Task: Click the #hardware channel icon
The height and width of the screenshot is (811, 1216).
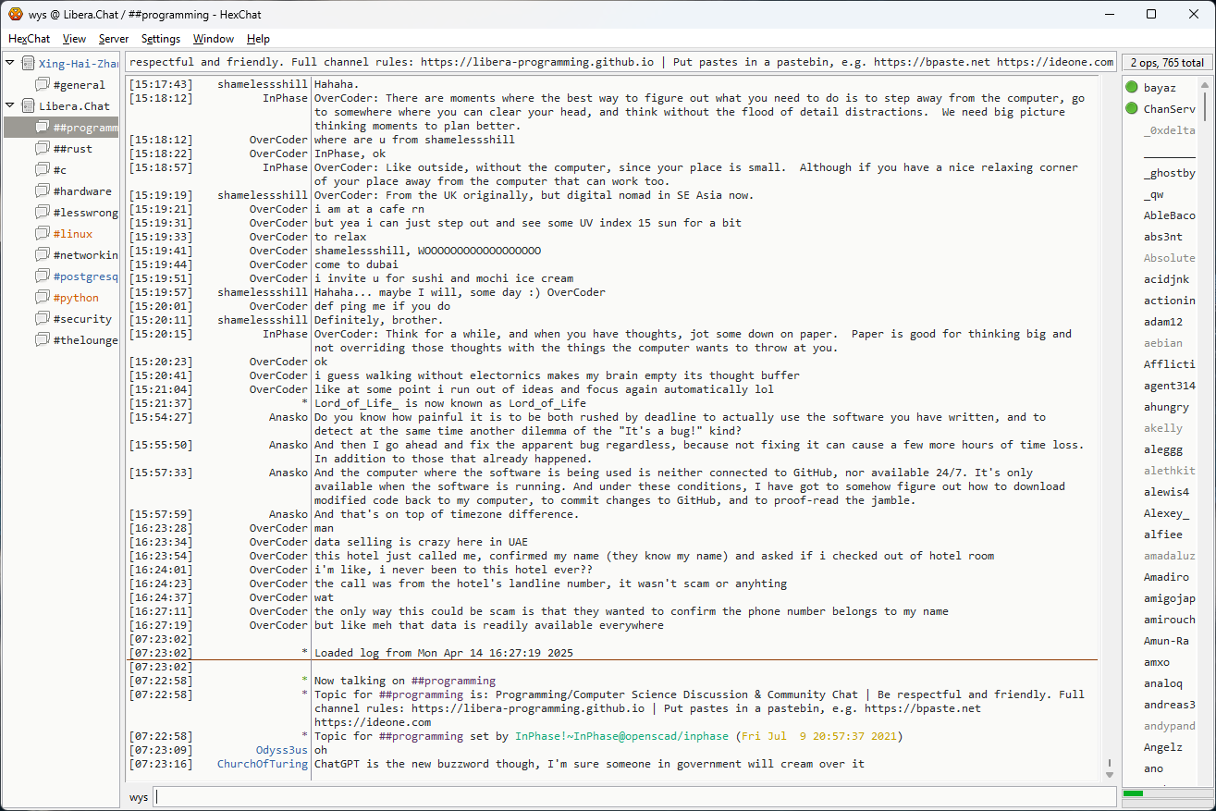Action: [43, 191]
